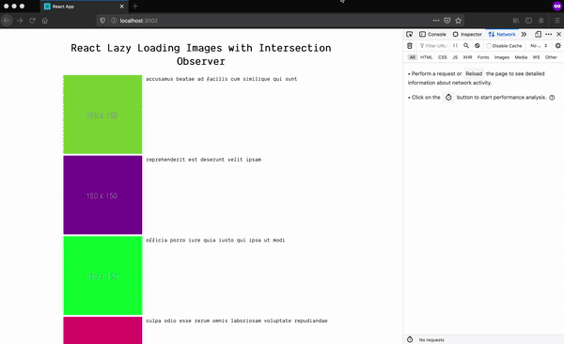This screenshot has width=564, height=344.
Task: Filter requests by Media
Action: click(x=521, y=57)
